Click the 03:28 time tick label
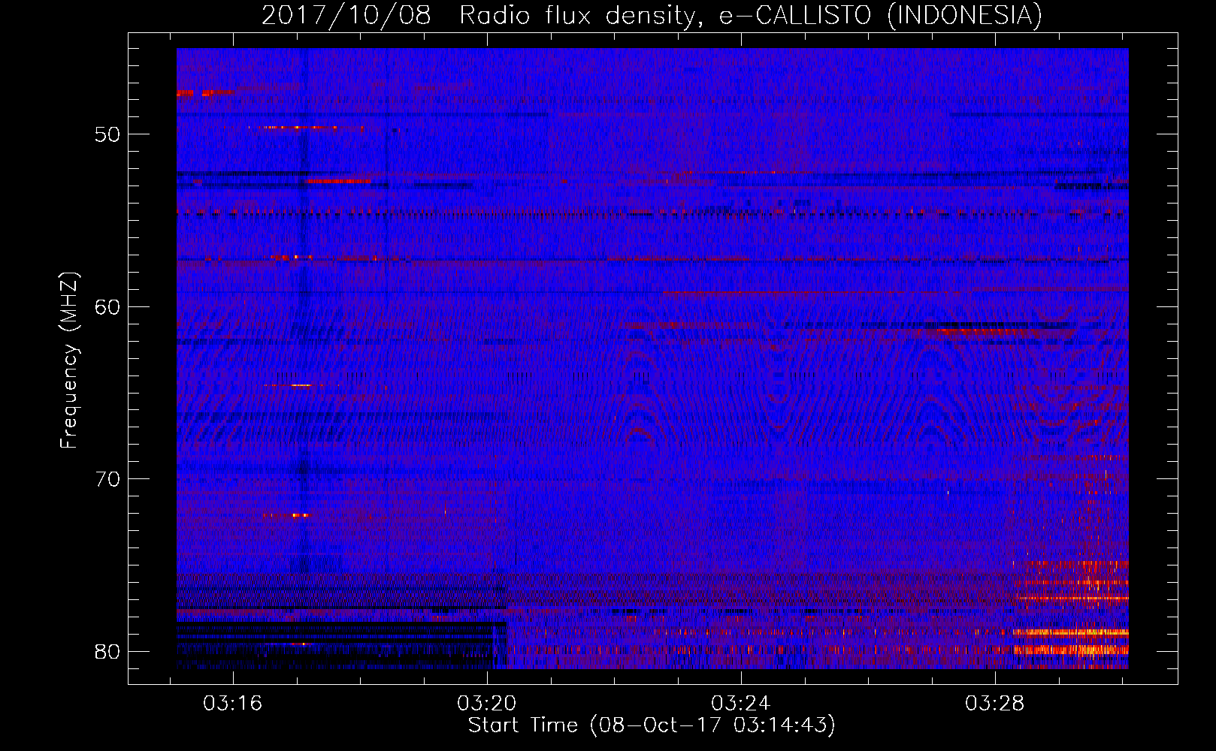The width and height of the screenshot is (1216, 751). [x=995, y=704]
